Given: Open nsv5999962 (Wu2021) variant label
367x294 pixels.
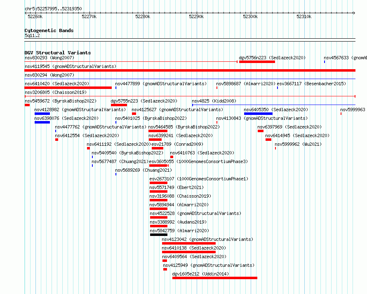Looking at the screenshot, I should (298, 144).
